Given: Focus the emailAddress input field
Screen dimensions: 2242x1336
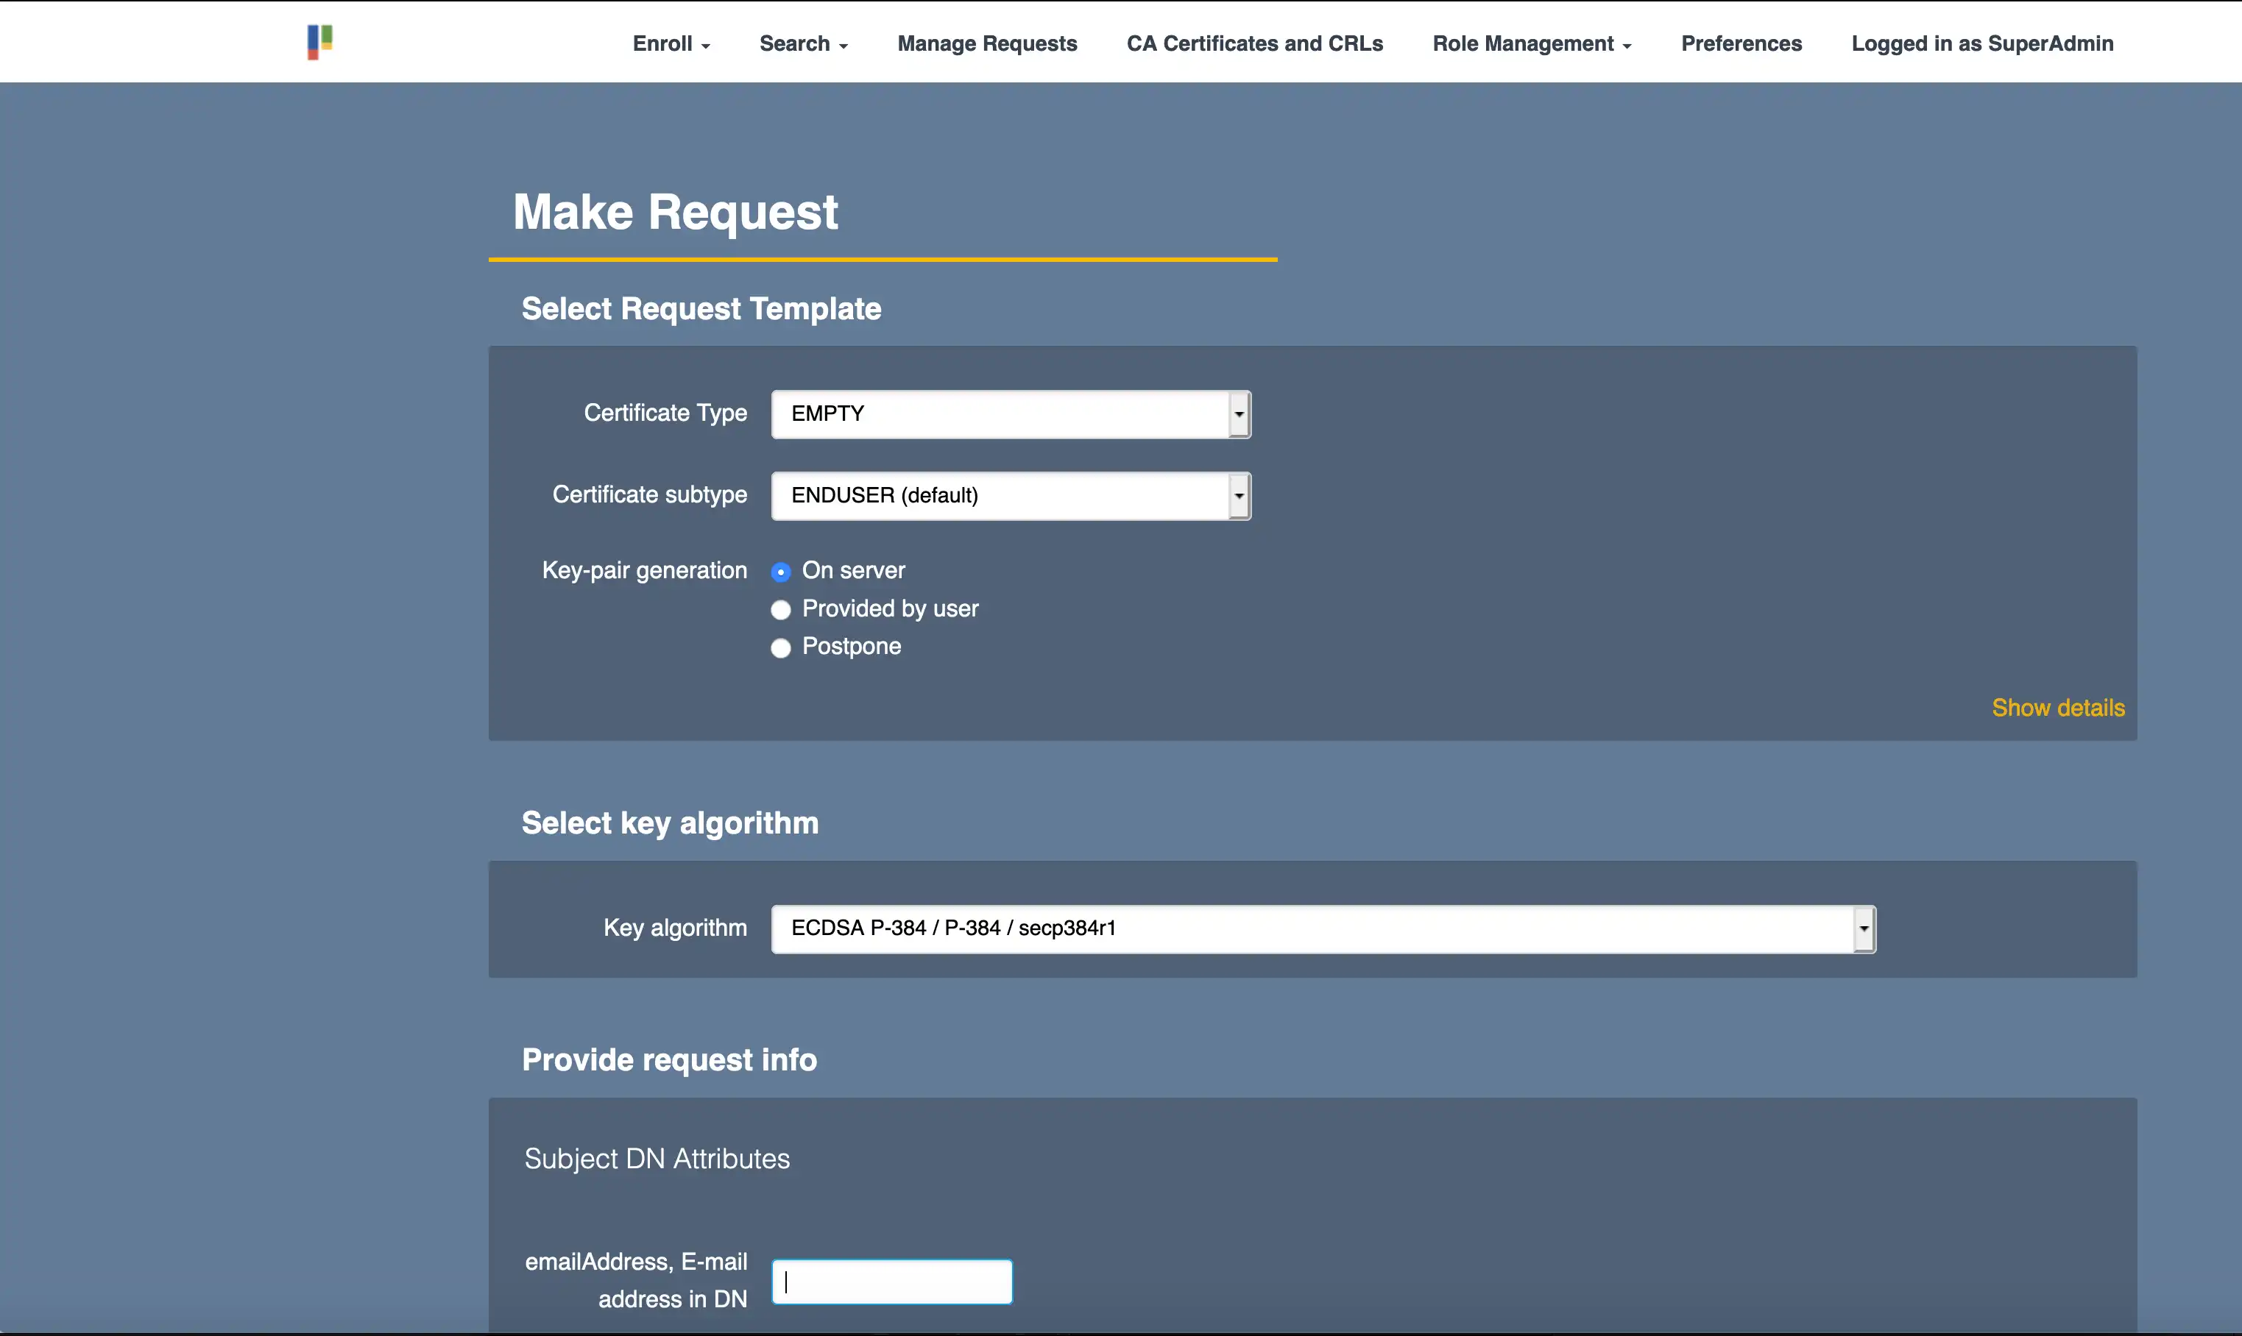Looking at the screenshot, I should pyautogui.click(x=892, y=1281).
